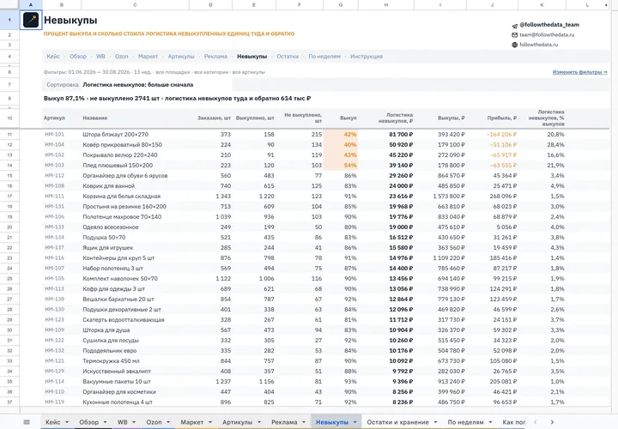Click the envelope icon beside team@followthedata.ru
The height and width of the screenshot is (429, 618).
coord(515,35)
